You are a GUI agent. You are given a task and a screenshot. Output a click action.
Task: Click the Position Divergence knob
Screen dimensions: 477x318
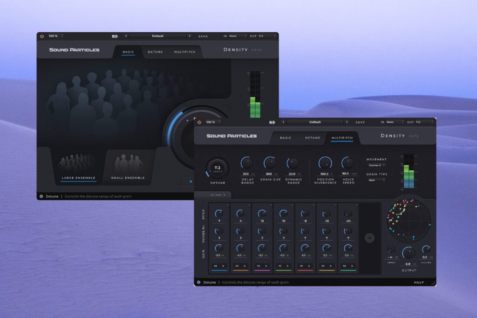[x=325, y=163]
